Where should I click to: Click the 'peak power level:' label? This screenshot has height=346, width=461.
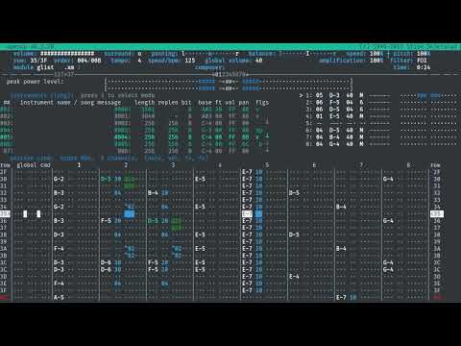[x=35, y=82]
